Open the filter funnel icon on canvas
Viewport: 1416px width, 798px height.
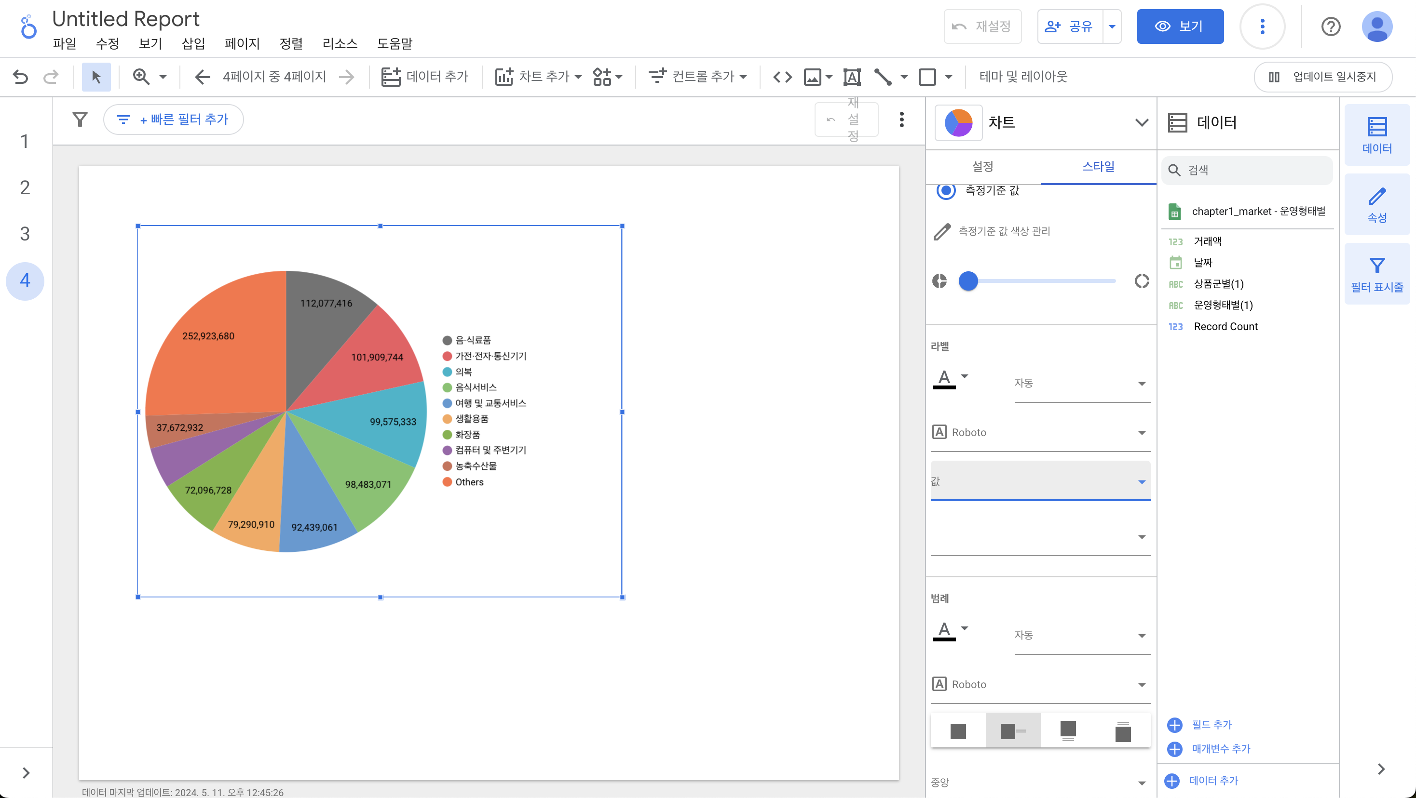click(80, 119)
